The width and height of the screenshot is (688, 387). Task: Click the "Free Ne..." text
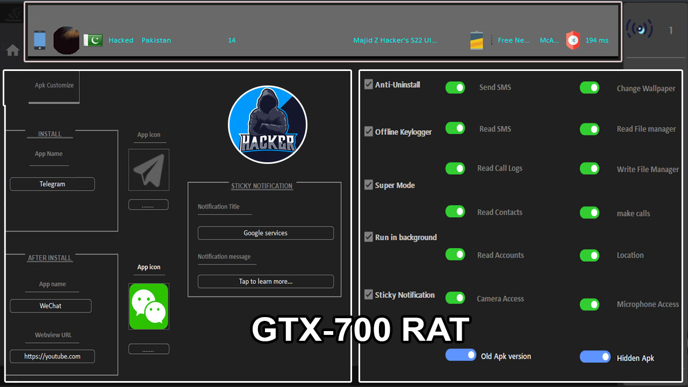(x=514, y=40)
